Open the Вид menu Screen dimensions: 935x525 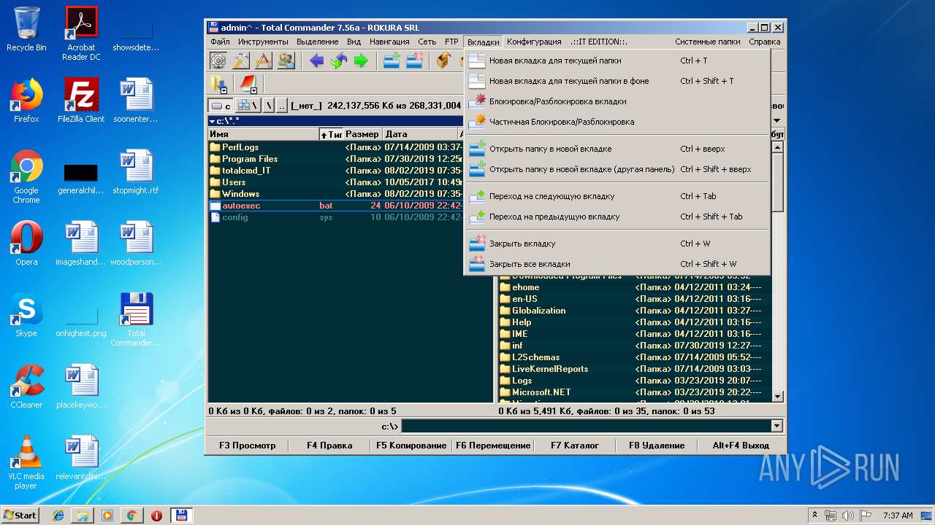click(x=354, y=42)
